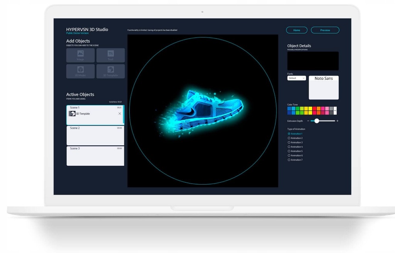This screenshot has width=395, height=253.
Task: Choose Noto Sans in the font list
Action: pos(324,78)
